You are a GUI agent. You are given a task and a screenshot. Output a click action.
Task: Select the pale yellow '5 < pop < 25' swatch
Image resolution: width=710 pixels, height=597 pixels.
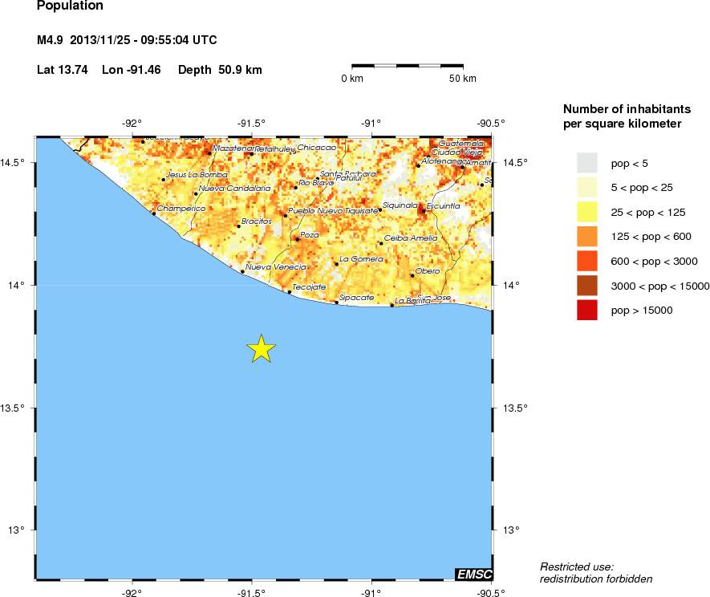click(586, 188)
